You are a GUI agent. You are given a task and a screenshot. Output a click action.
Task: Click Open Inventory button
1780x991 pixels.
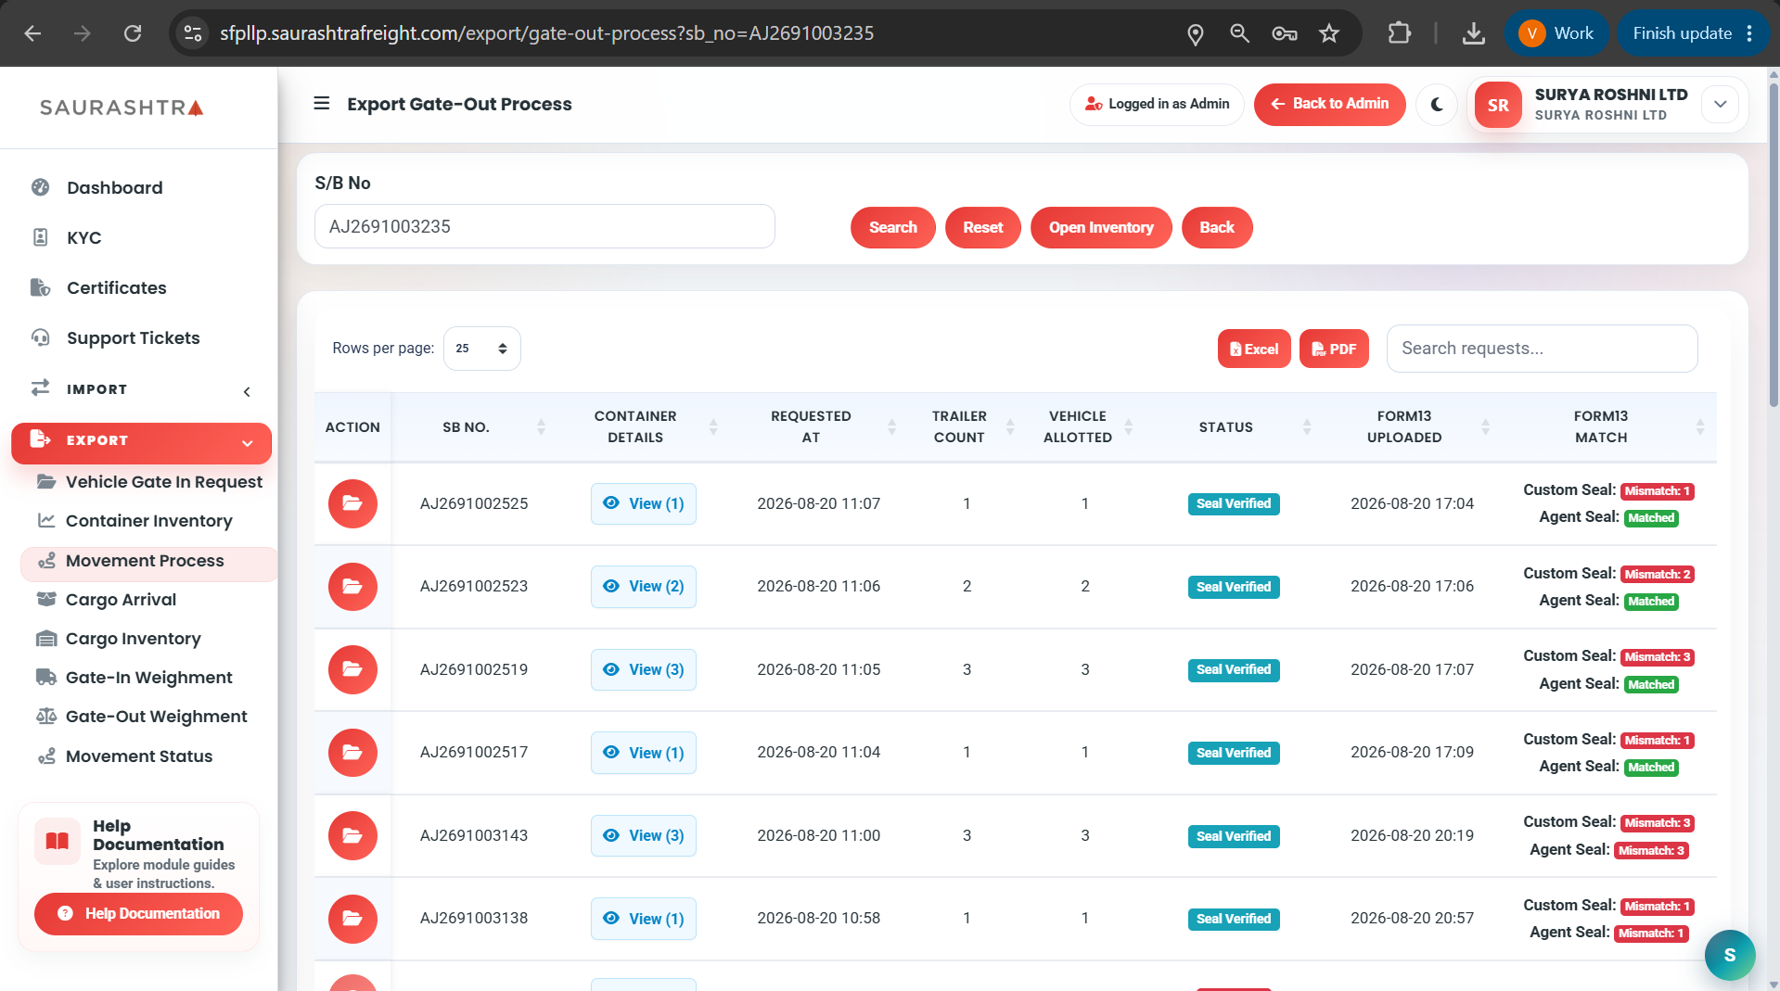click(x=1101, y=227)
